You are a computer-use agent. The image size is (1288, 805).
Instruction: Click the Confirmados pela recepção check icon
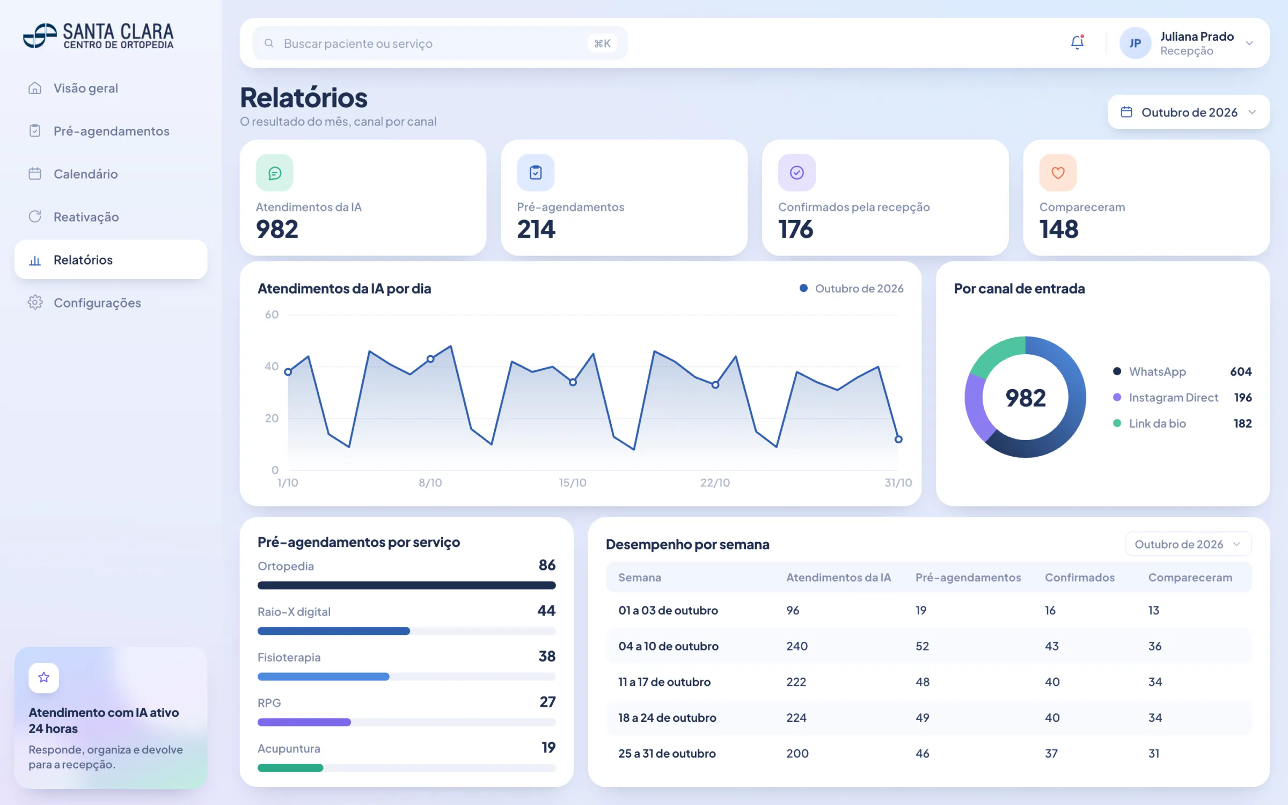click(797, 173)
